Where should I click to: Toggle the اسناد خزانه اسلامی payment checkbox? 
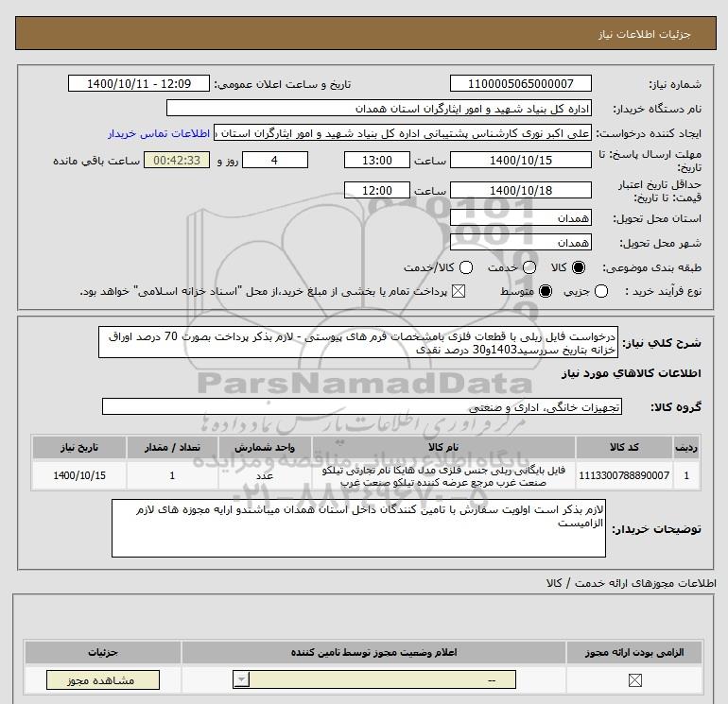(459, 292)
